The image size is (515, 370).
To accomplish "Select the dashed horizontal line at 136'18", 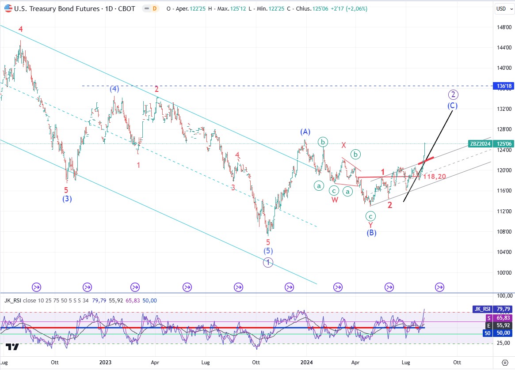I will tap(287, 86).
